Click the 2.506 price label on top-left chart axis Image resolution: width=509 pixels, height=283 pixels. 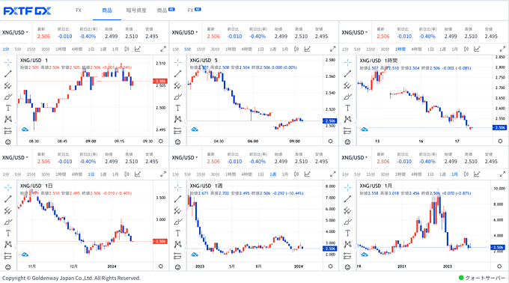click(x=160, y=81)
